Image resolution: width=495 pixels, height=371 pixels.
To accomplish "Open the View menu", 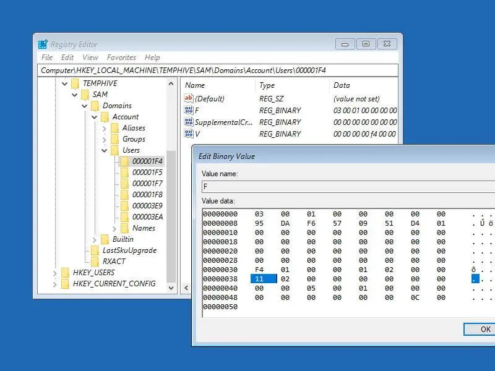I will 90,58.
